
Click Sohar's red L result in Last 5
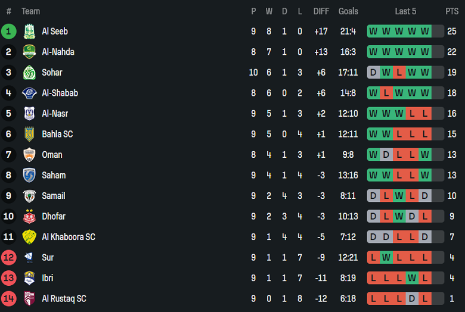[399, 73]
